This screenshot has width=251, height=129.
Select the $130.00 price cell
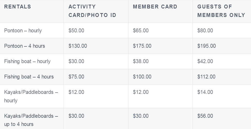(78, 46)
